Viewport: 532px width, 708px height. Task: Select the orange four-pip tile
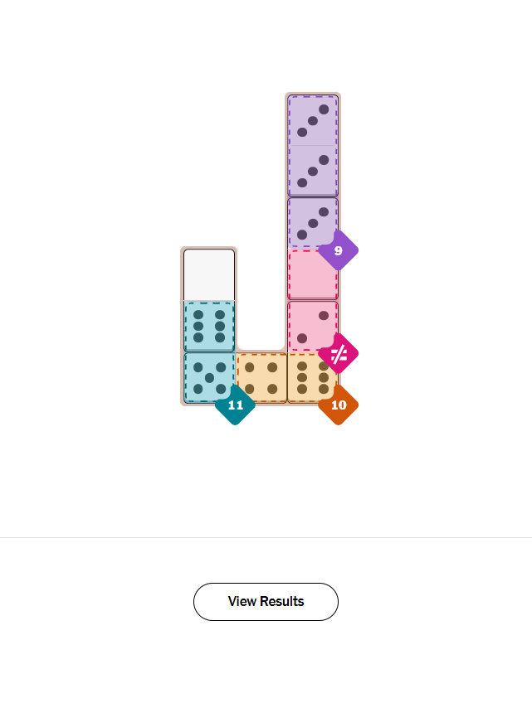pos(261,377)
